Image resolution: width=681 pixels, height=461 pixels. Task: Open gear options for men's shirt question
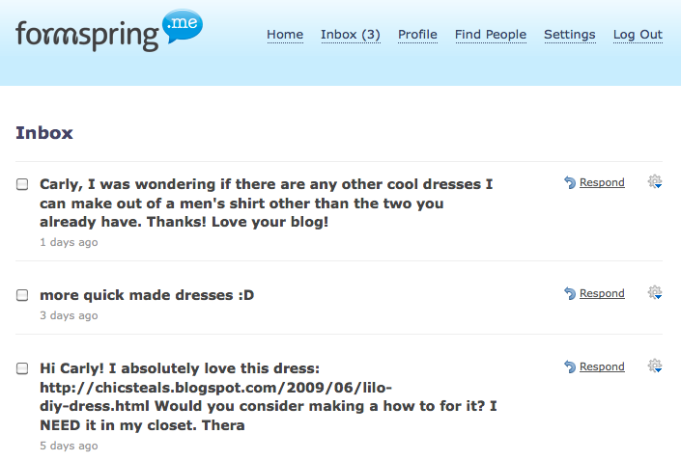[655, 181]
